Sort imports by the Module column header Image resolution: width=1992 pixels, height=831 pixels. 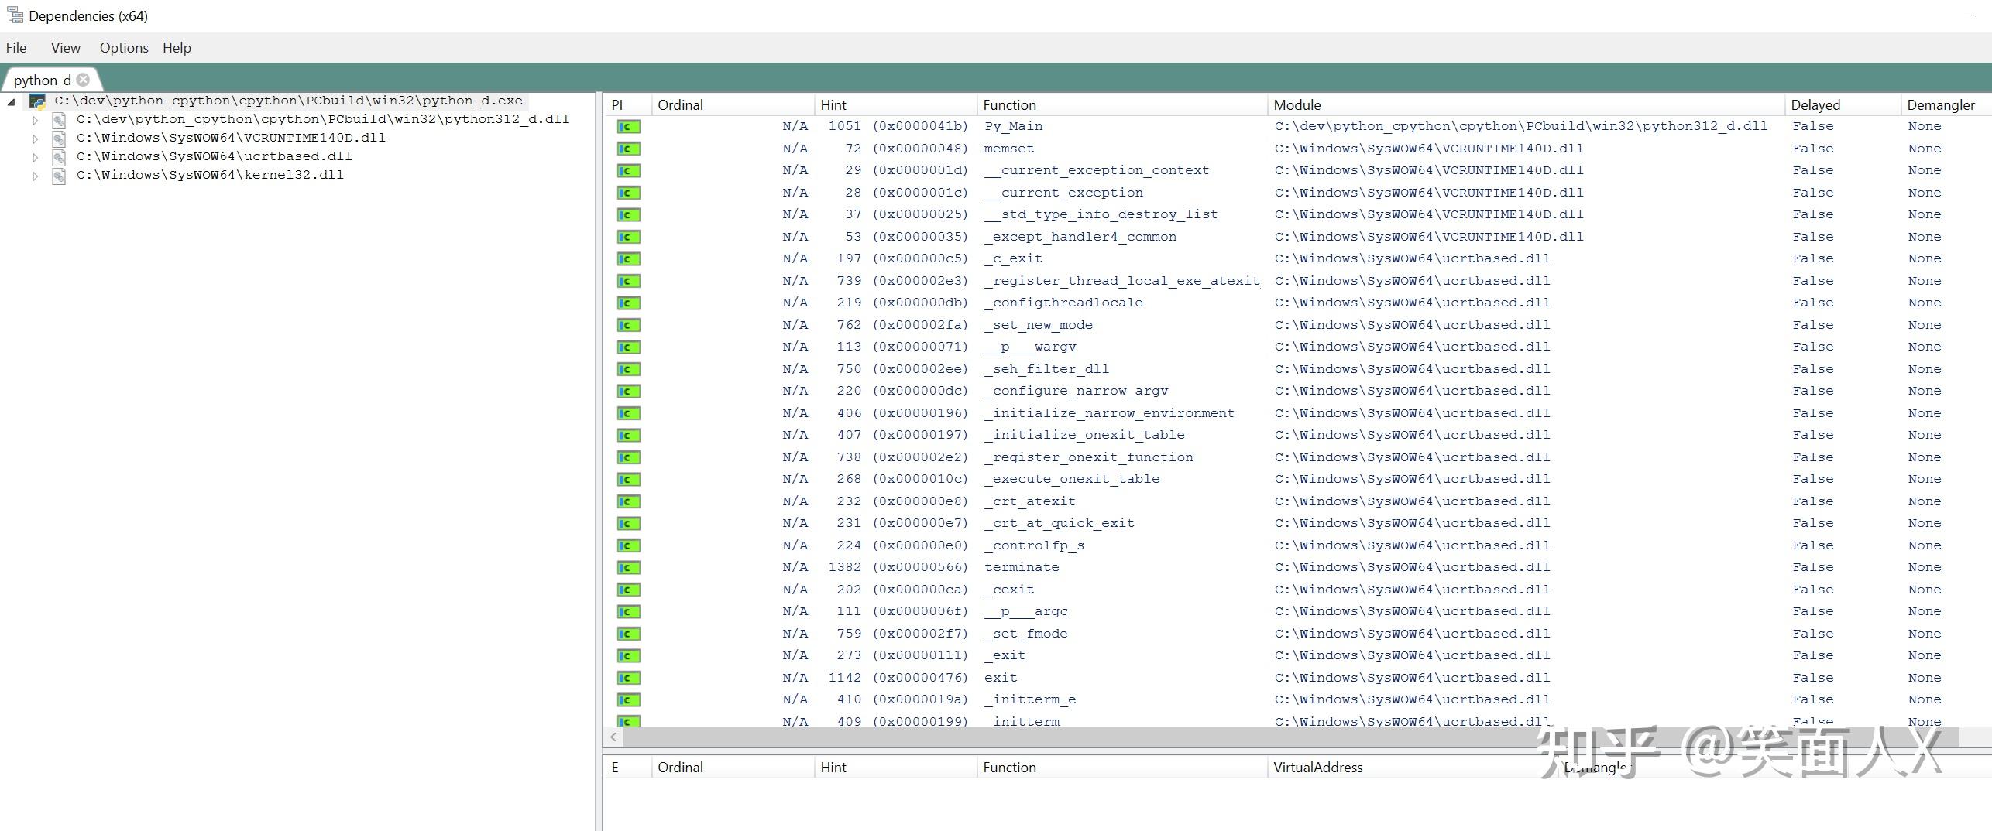click(1297, 105)
